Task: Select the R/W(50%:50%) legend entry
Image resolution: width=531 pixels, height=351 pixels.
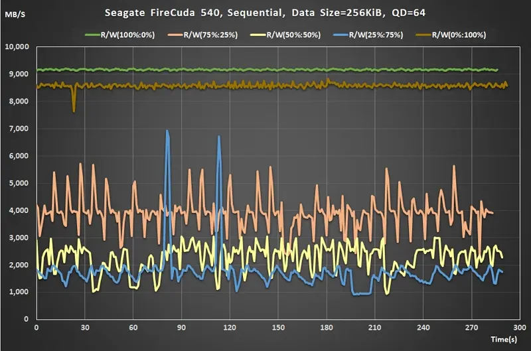Action: (285, 35)
